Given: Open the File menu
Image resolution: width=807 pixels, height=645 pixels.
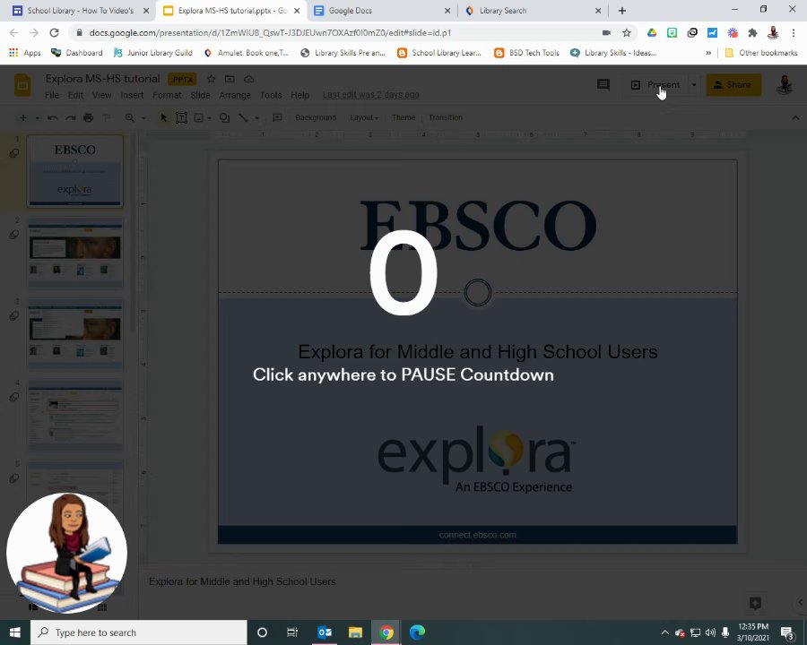Looking at the screenshot, I should pos(51,95).
